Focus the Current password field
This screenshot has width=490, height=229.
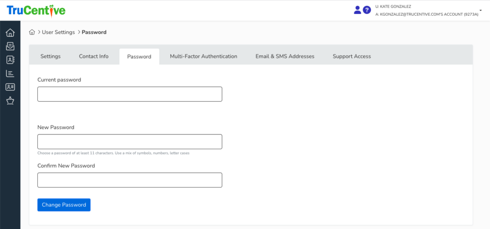pos(130,94)
